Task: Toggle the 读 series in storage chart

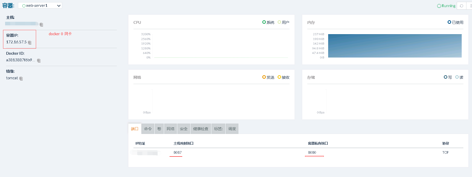Action: point(459,77)
